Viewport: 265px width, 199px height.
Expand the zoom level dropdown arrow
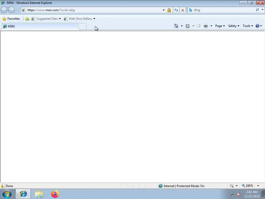point(258,186)
